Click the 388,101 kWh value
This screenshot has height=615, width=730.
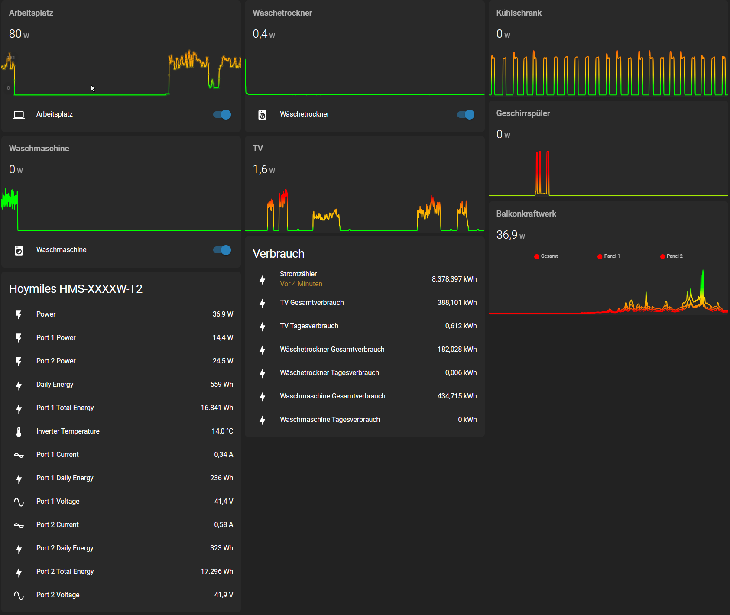point(457,303)
